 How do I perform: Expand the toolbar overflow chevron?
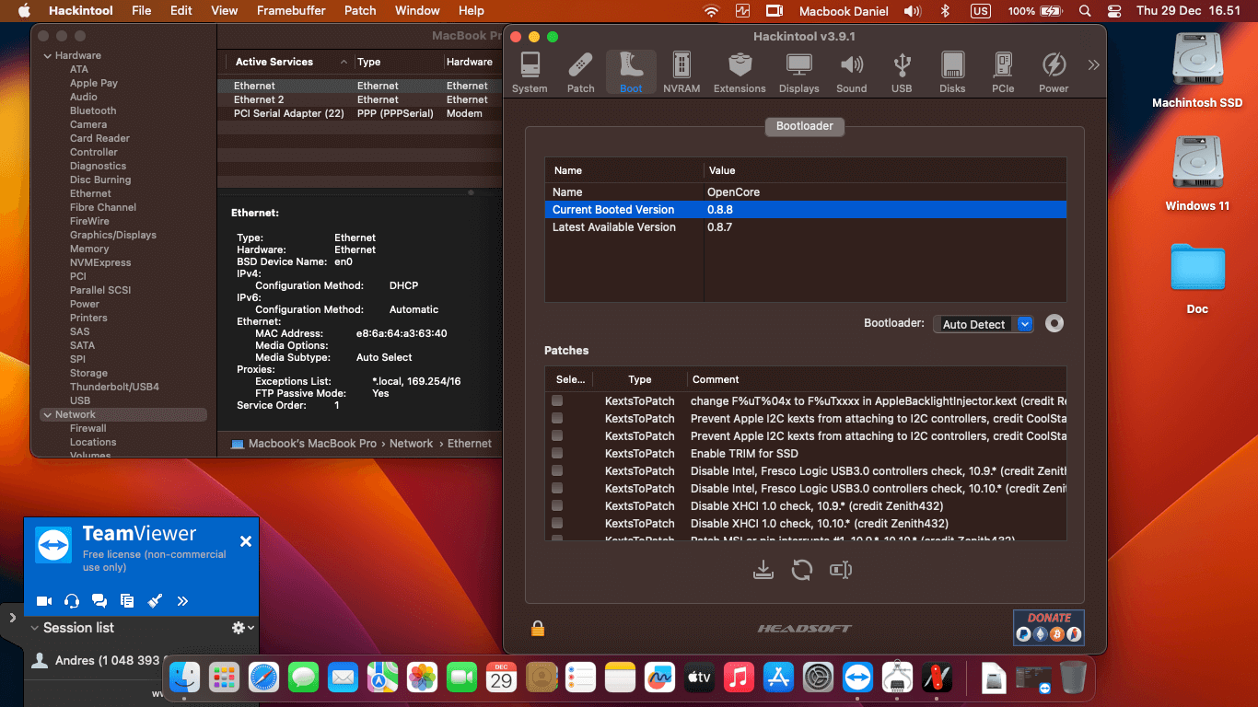[1093, 65]
